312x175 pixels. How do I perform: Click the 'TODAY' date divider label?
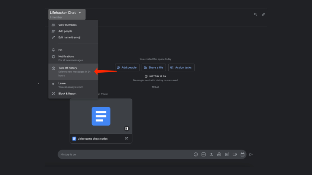click(x=155, y=87)
